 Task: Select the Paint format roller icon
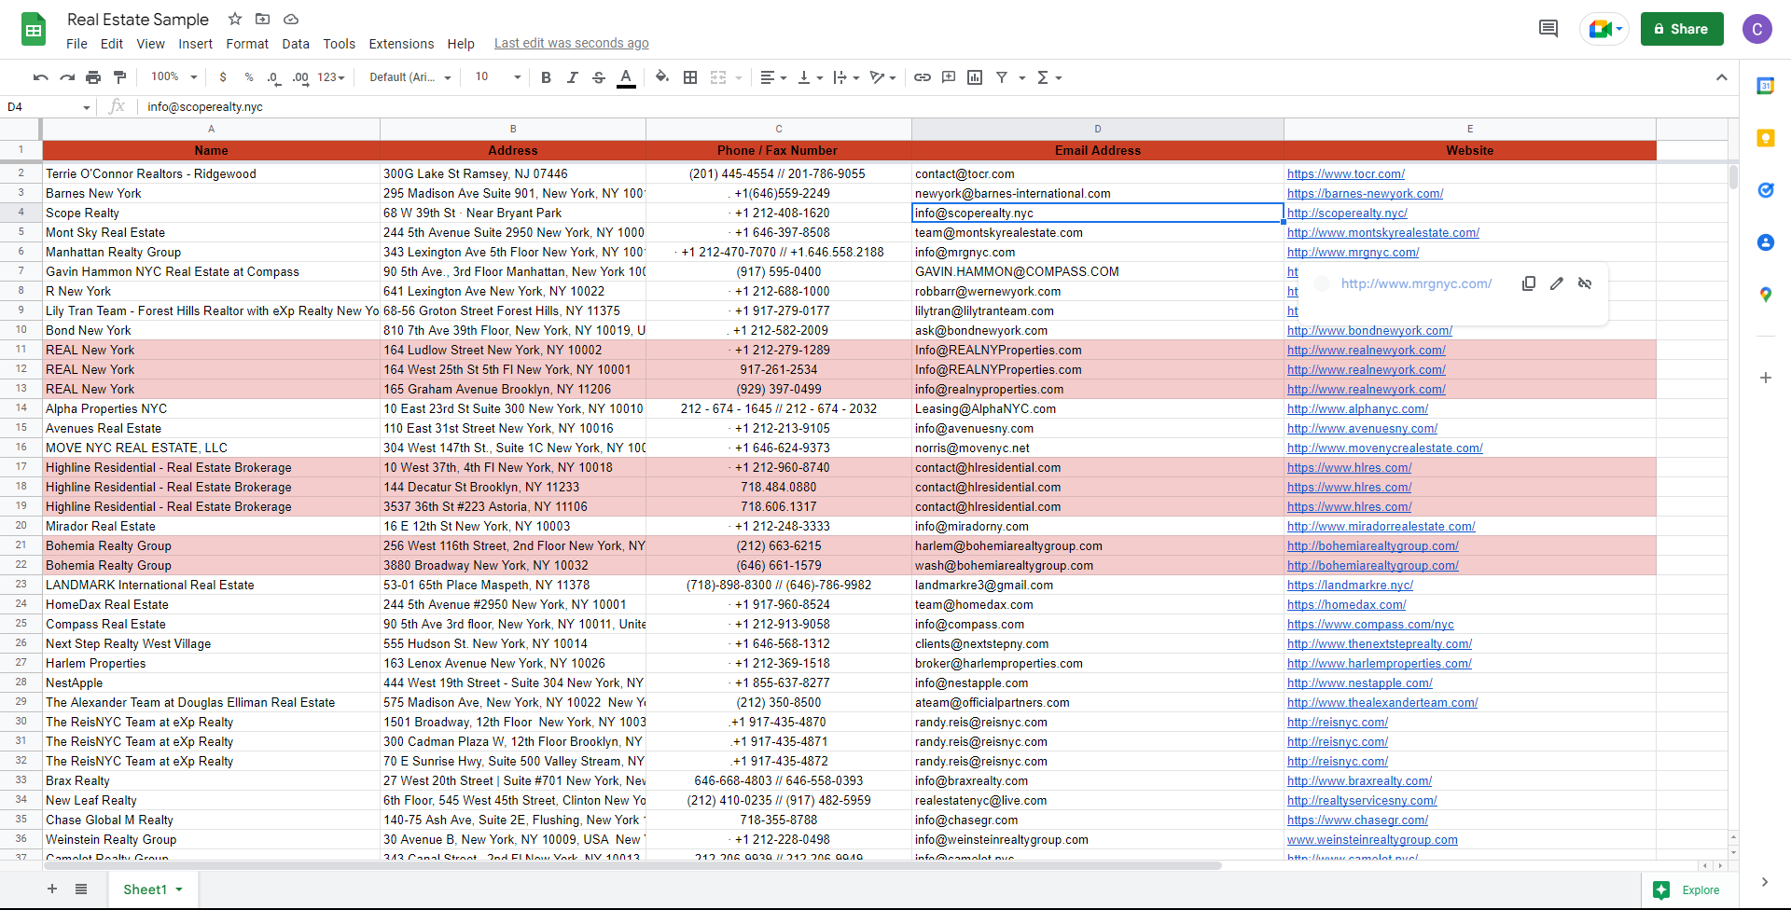click(119, 77)
